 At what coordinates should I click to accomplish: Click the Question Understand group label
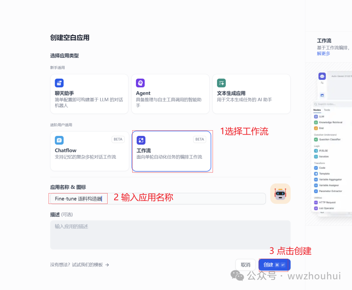(325, 135)
